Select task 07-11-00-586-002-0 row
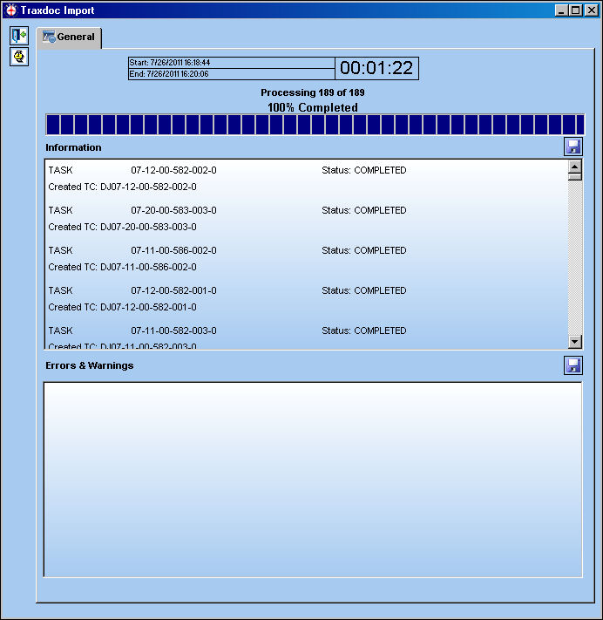The image size is (603, 620). (227, 250)
